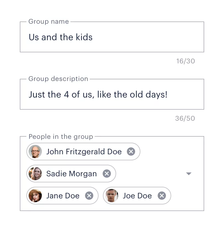Select the Jane Doe chip name

(x=63, y=196)
